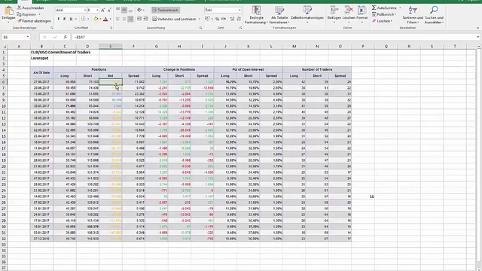Screen dimensions: 482x271
Task: Apply thousands separator format
Action: click(224, 19)
